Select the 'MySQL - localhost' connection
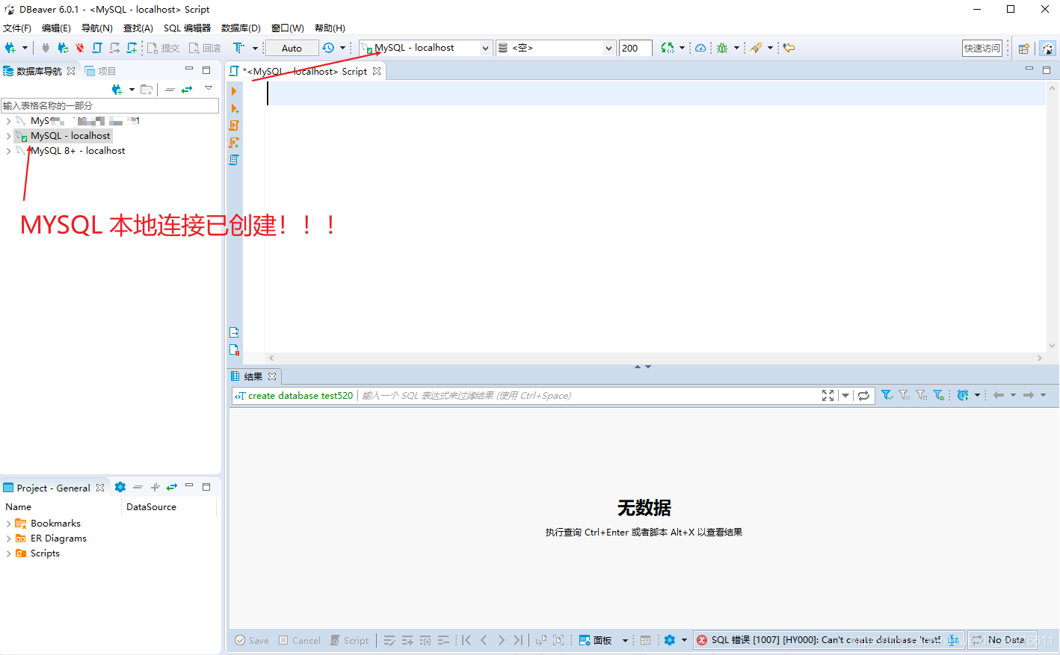This screenshot has height=655, width=1060. pyautogui.click(x=70, y=136)
